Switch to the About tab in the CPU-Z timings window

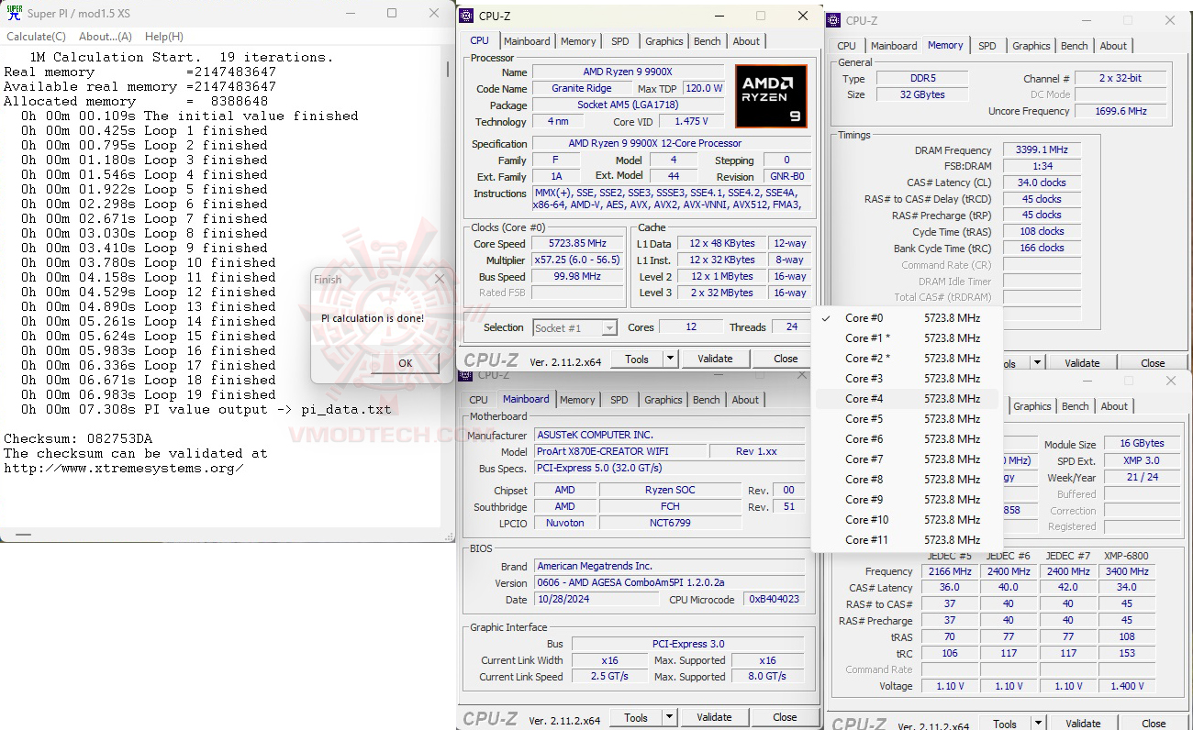[1113, 46]
